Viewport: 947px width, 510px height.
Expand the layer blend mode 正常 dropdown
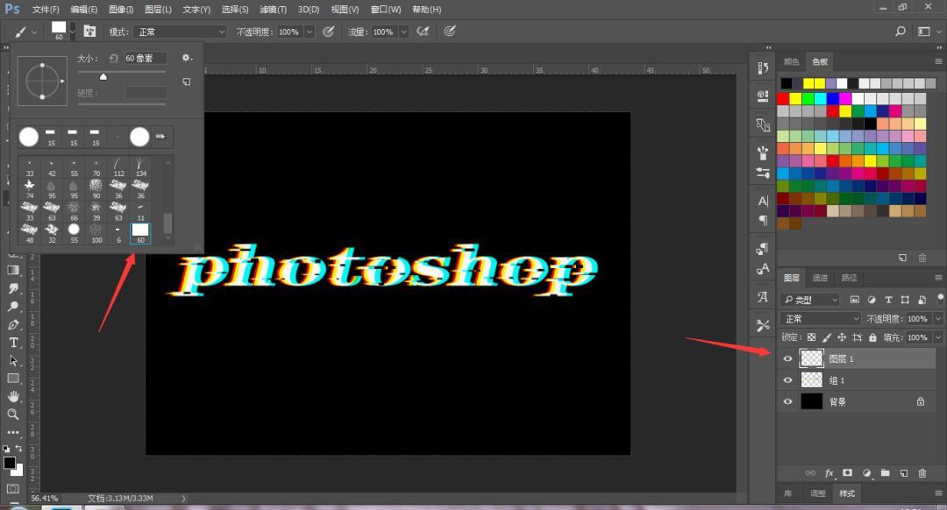(x=820, y=319)
